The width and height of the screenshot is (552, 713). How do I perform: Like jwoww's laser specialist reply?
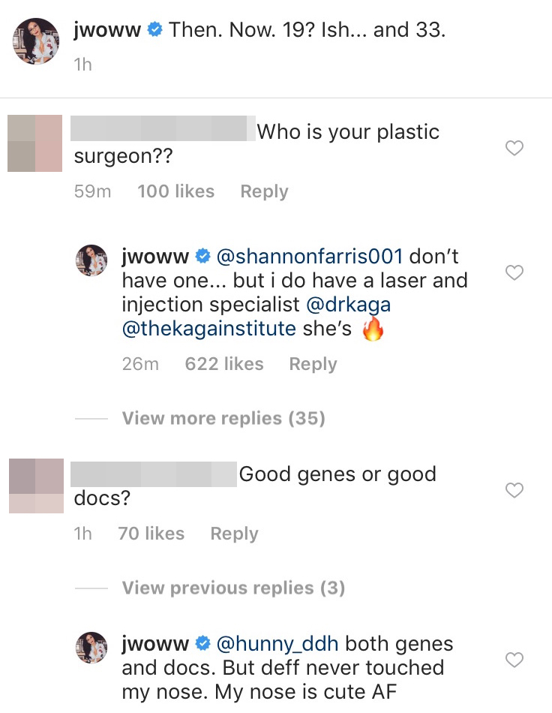[x=514, y=273]
